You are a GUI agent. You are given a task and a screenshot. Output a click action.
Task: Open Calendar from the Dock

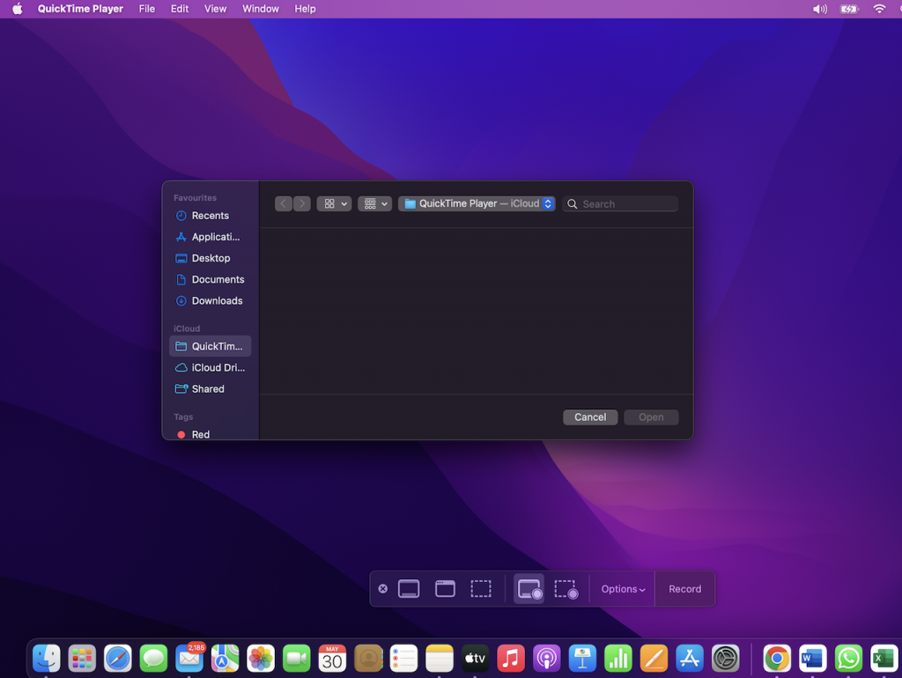332,658
